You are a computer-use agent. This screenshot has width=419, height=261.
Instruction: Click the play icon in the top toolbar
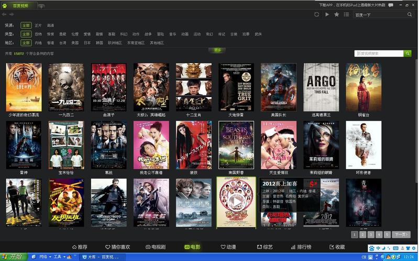327,15
